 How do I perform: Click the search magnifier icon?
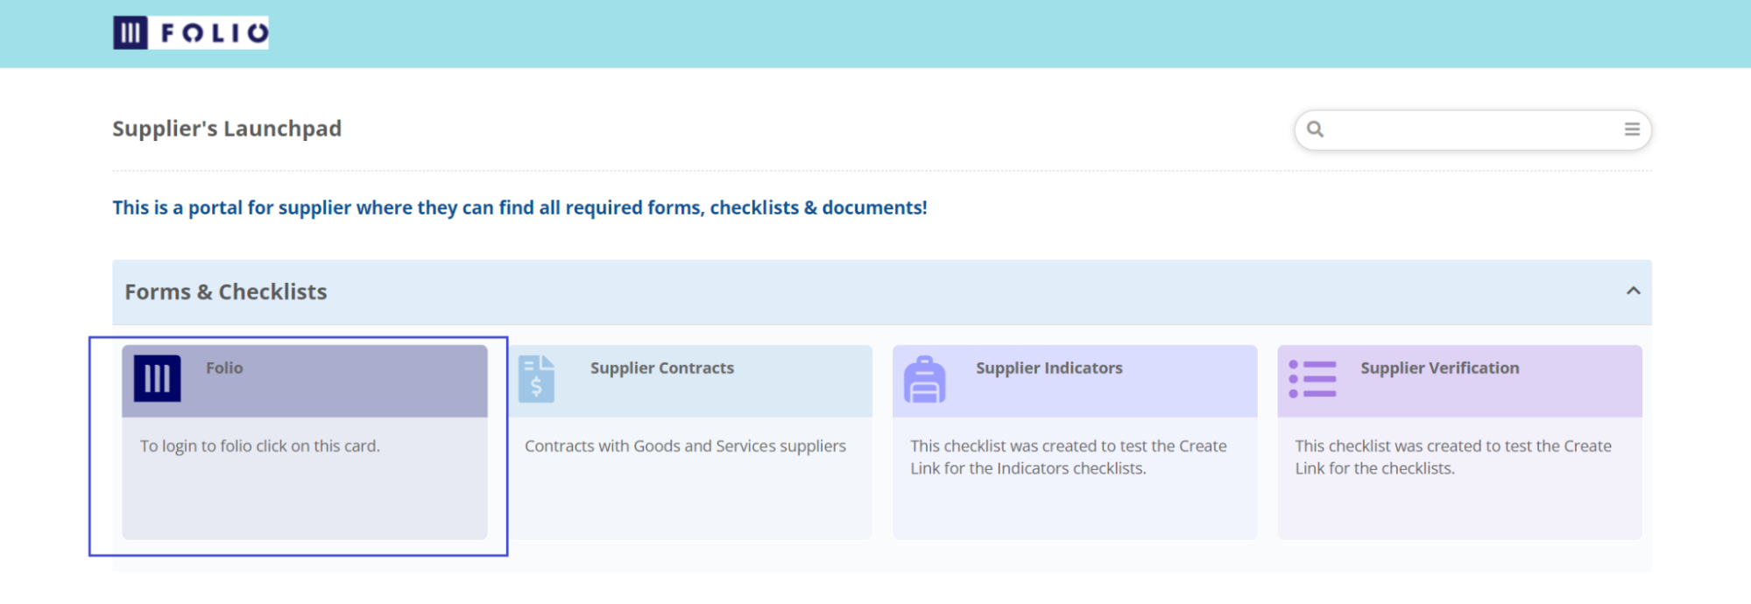pos(1315,130)
